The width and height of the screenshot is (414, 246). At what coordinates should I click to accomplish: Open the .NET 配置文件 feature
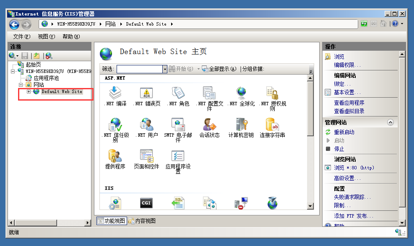209,93
